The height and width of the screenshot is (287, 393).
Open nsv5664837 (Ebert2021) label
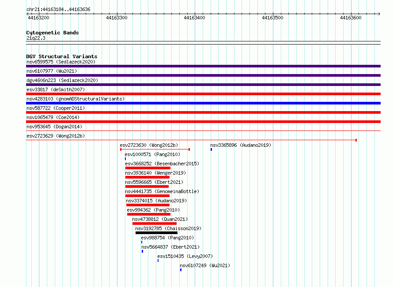point(170,247)
